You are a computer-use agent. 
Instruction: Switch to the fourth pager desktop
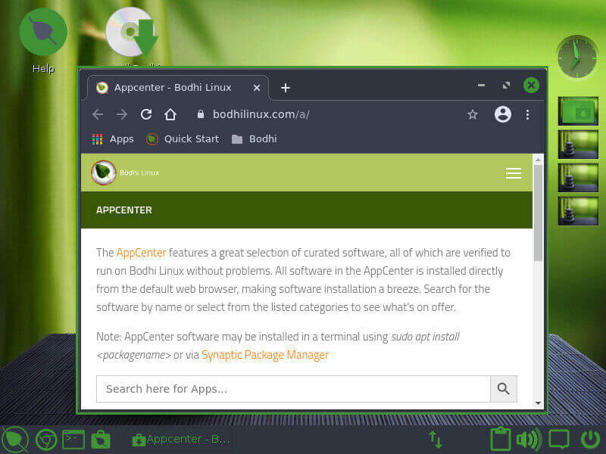[x=578, y=211]
